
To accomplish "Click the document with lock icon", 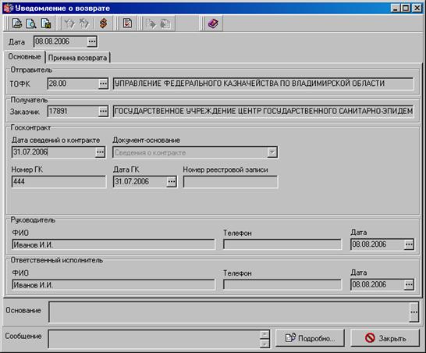I will pyautogui.click(x=46, y=23).
